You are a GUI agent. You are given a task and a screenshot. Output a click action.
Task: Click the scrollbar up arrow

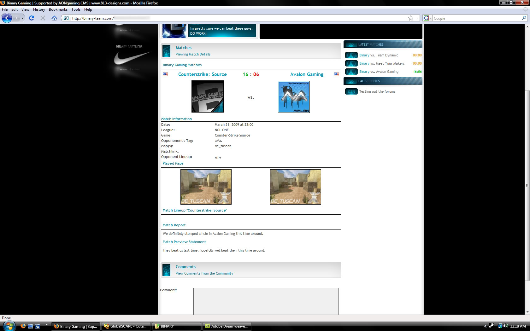[x=527, y=26]
